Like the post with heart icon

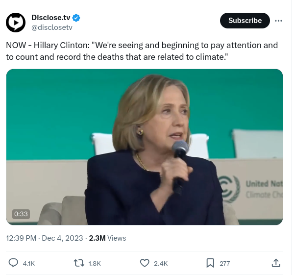pos(145,263)
